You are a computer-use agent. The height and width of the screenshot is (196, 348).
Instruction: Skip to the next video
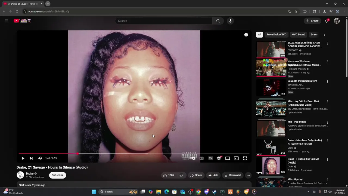tap(32, 158)
